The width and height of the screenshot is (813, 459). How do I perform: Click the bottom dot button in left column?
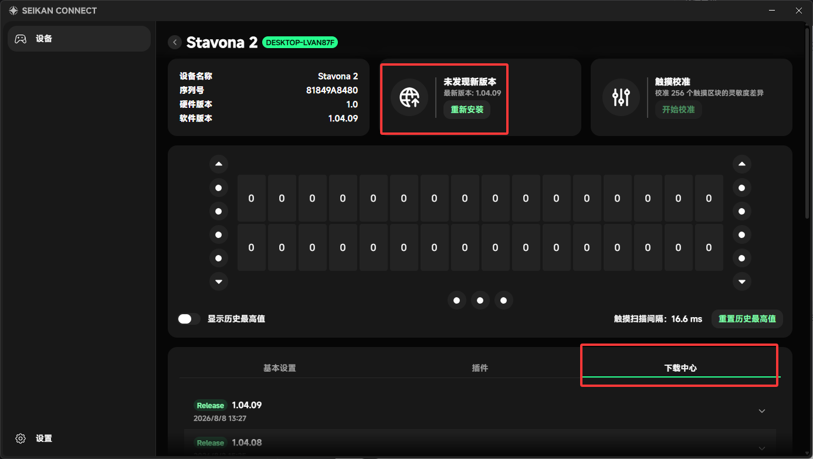(219, 258)
